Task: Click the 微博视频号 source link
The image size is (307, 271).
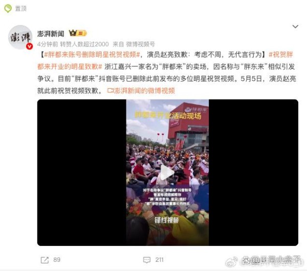Action: pyautogui.click(x=140, y=44)
